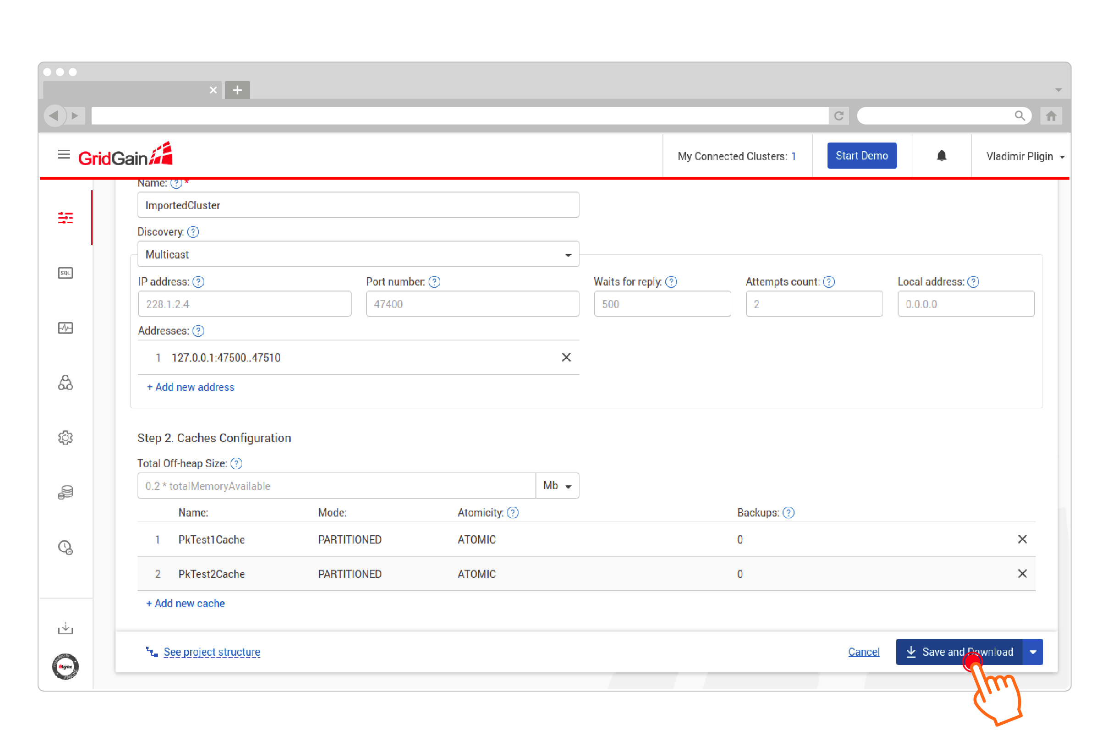The image size is (1109, 753).
Task: Click the round Ignite badge in sidebar
Action: click(x=66, y=666)
